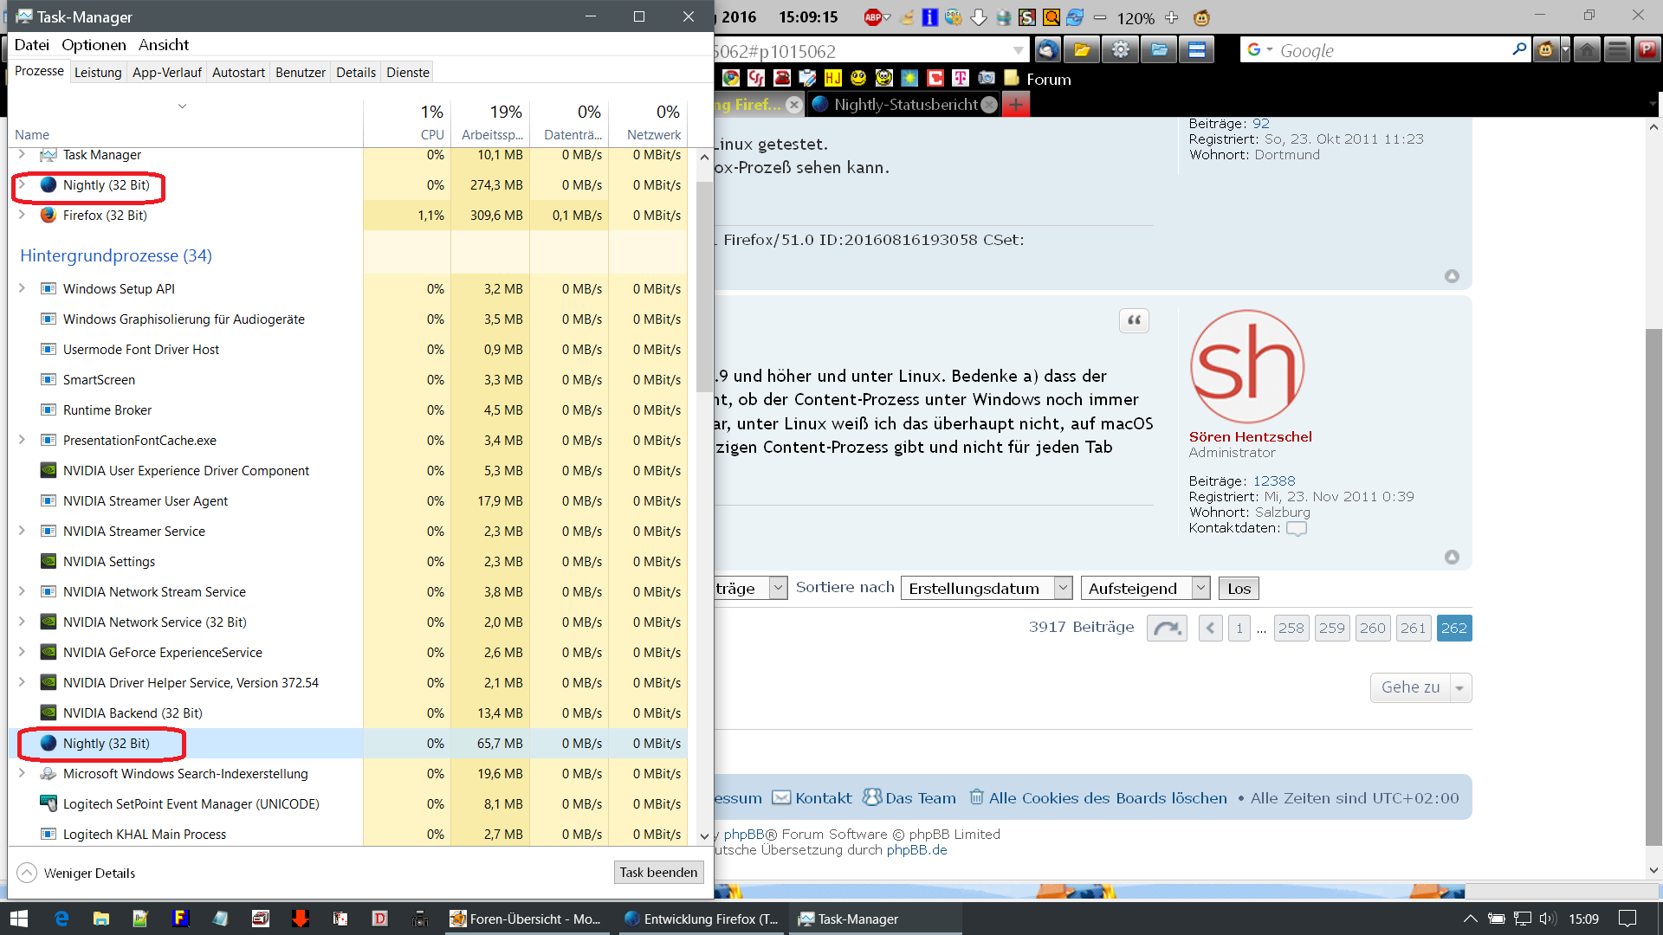Image resolution: width=1663 pixels, height=935 pixels.
Task: Go to forum page 259
Action: coord(1331,629)
